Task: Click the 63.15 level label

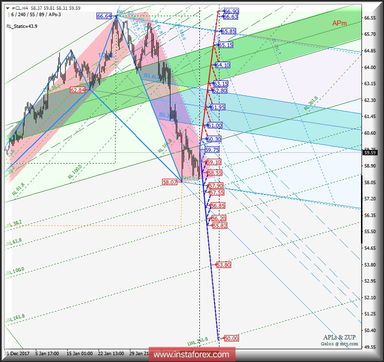Action: pos(220,83)
